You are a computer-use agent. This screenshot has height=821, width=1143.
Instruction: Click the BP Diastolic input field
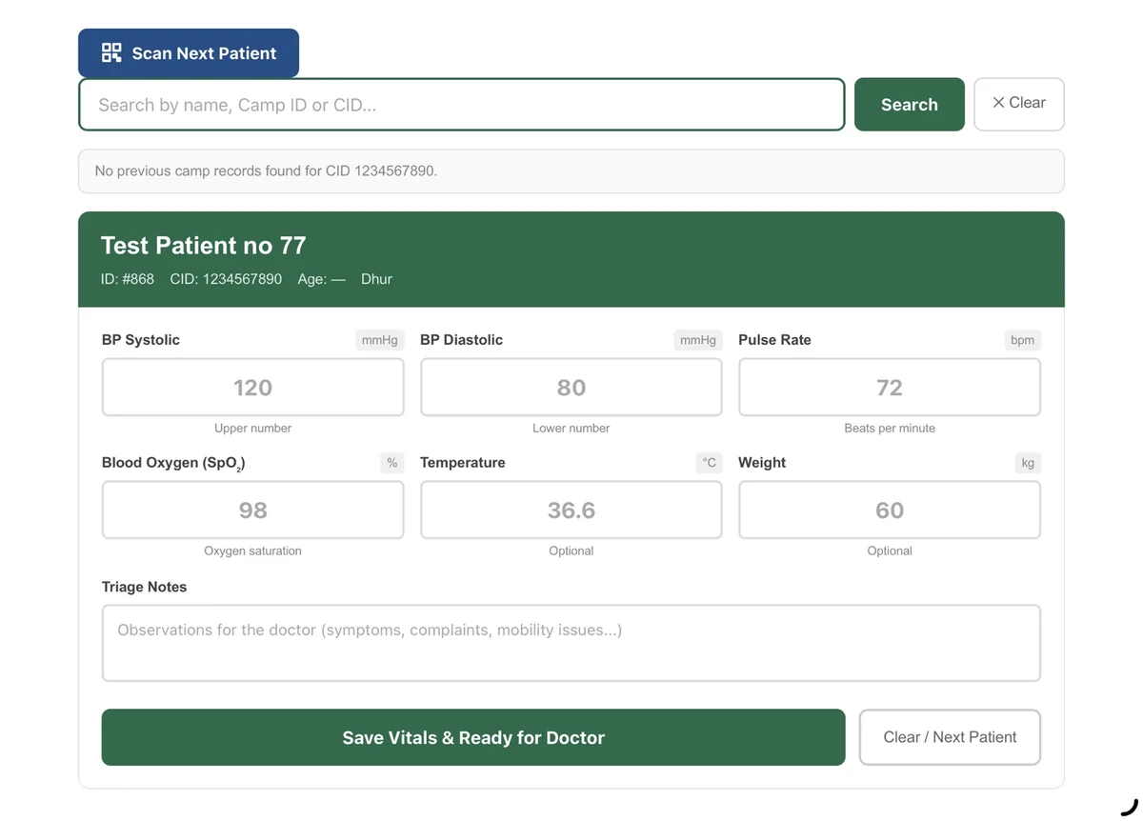571,388
